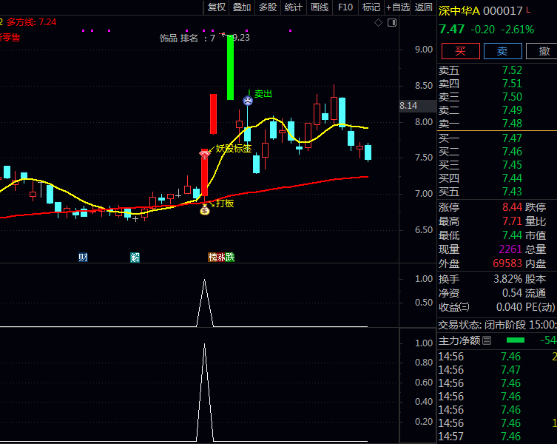Add stock via +自选 button
This screenshot has height=444, width=557.
397,7
